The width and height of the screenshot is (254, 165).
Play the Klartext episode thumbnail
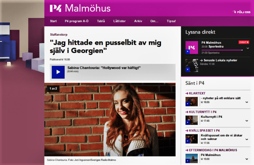click(x=191, y=102)
